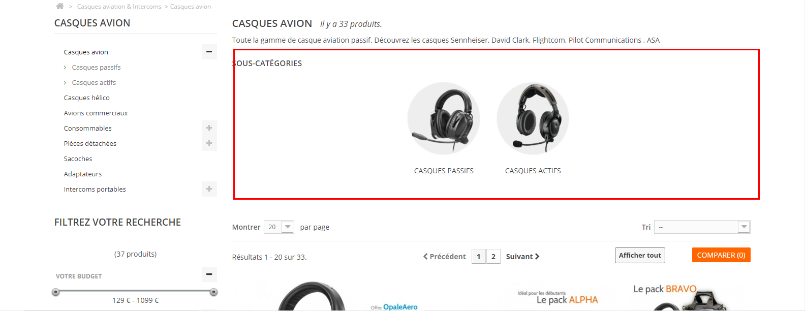Go to results page 2
This screenshot has width=805, height=311.
493,257
